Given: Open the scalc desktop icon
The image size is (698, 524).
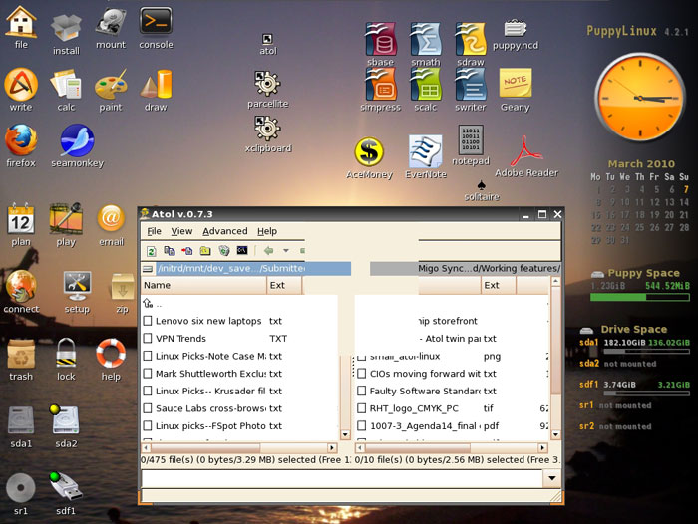Looking at the screenshot, I should click(425, 90).
